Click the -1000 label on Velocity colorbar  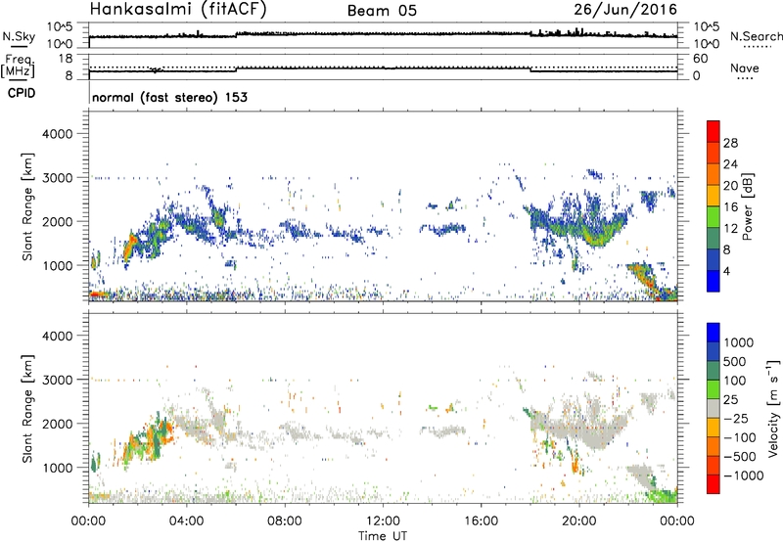tap(743, 475)
